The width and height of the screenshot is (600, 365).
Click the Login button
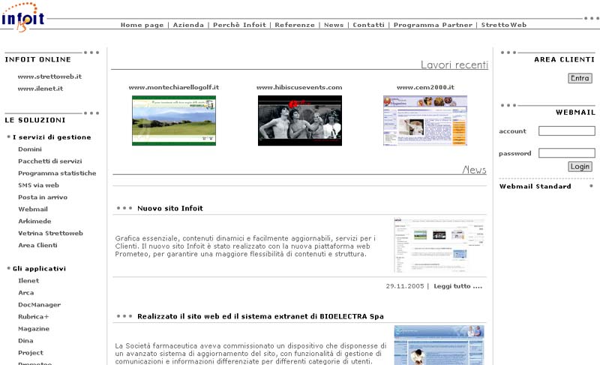[580, 167]
